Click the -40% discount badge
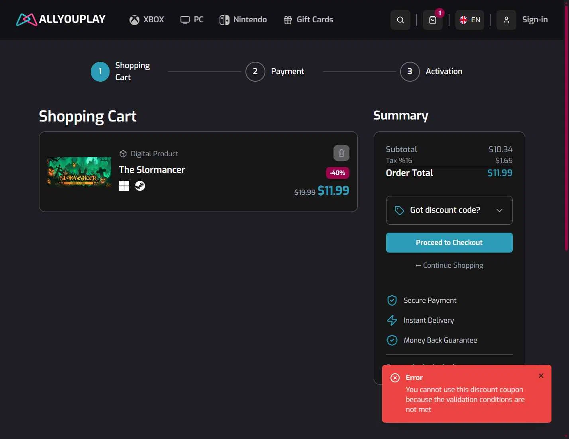This screenshot has height=439, width=569. pyautogui.click(x=337, y=173)
